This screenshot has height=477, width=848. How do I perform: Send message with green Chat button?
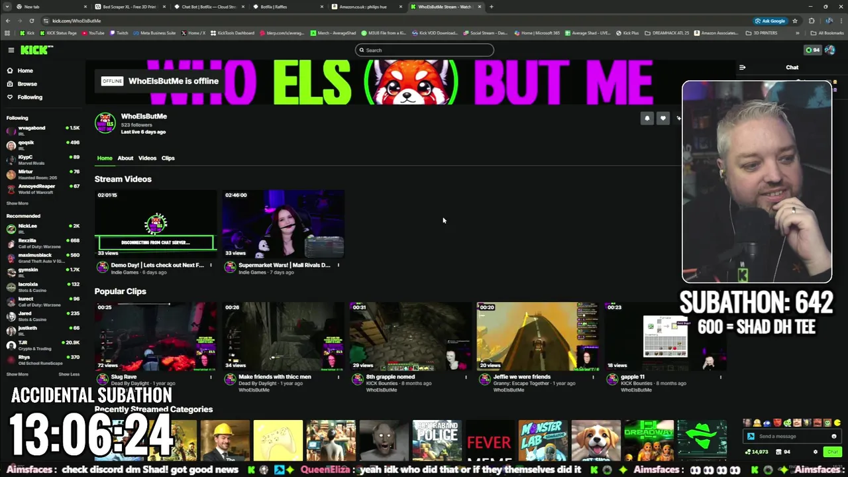pyautogui.click(x=832, y=452)
